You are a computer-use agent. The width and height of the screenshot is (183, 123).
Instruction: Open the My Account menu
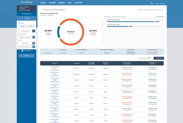coord(79,3)
